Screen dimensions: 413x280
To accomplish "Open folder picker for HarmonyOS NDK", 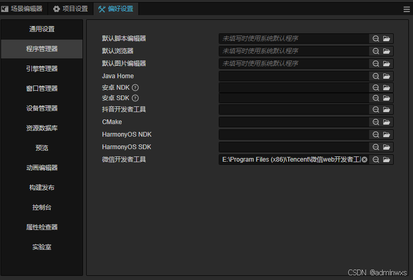I will pyautogui.click(x=386, y=135).
